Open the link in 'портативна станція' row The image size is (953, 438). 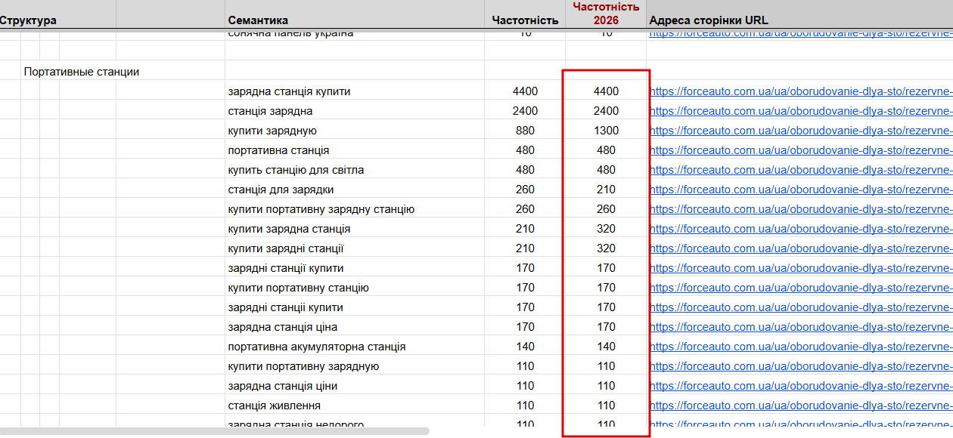(801, 150)
